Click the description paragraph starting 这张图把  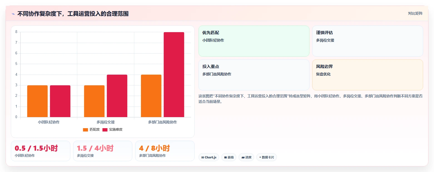click(x=311, y=99)
